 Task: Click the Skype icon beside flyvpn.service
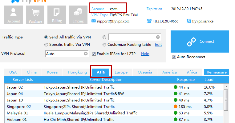click(x=189, y=21)
